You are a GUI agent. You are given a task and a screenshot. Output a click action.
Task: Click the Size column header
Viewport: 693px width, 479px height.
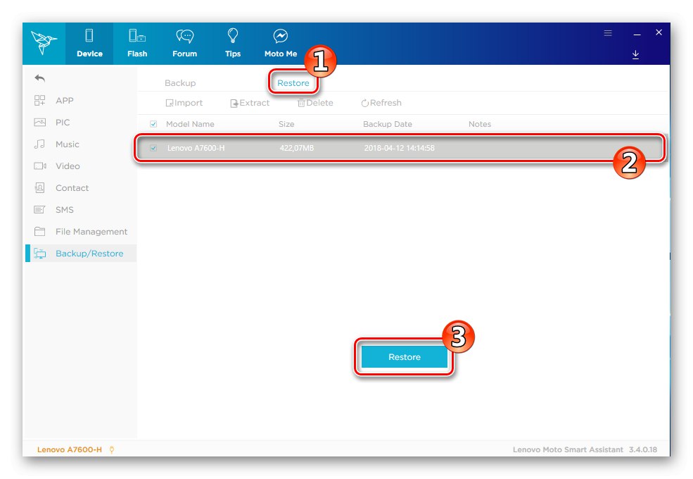[286, 124]
